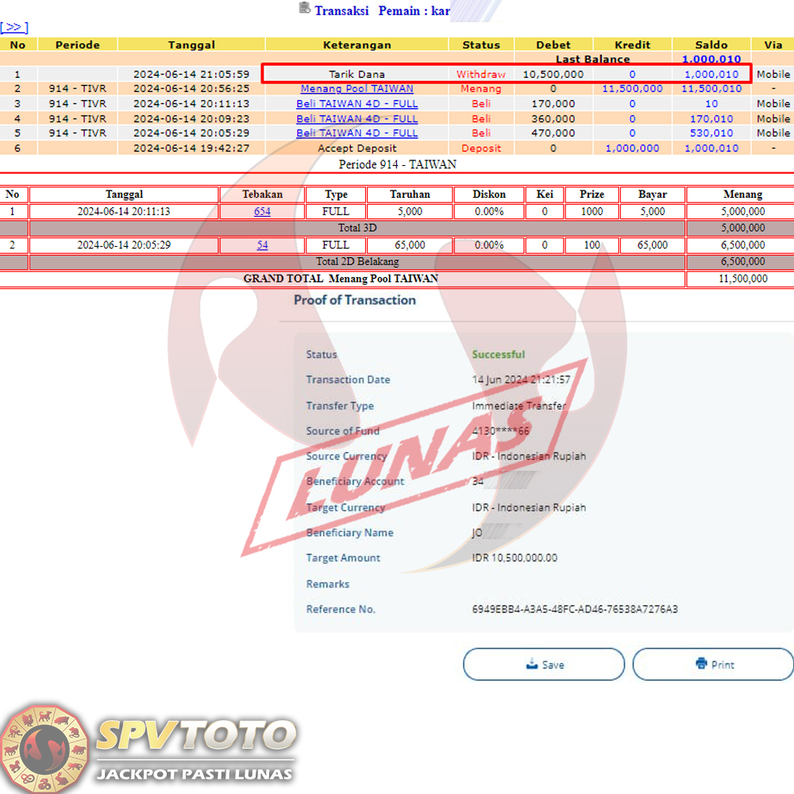Click the reference number text
This screenshot has height=794, width=794.
(x=574, y=610)
